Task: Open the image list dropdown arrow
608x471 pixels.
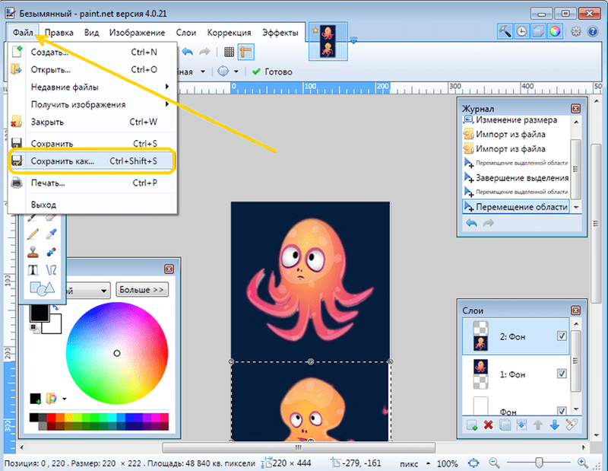Action: click(353, 40)
